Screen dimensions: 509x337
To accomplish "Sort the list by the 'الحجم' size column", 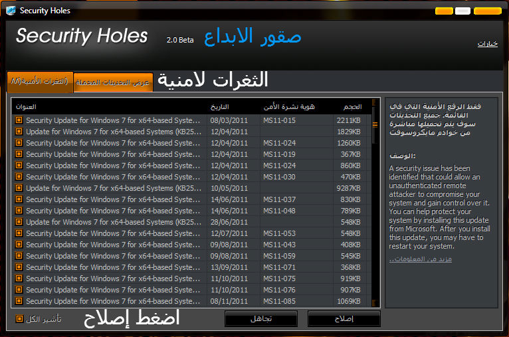I will (x=352, y=106).
